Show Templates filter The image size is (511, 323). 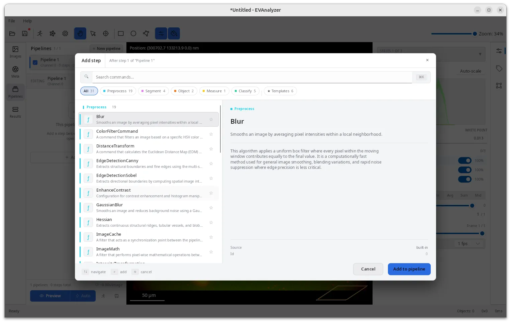pos(280,91)
